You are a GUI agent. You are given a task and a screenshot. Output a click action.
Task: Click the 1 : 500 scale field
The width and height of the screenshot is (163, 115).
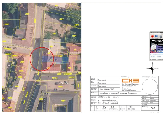[x=150, y=108]
